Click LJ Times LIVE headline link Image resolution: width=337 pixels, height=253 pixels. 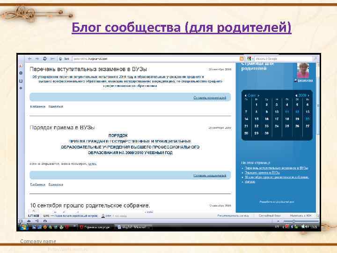point(76,216)
